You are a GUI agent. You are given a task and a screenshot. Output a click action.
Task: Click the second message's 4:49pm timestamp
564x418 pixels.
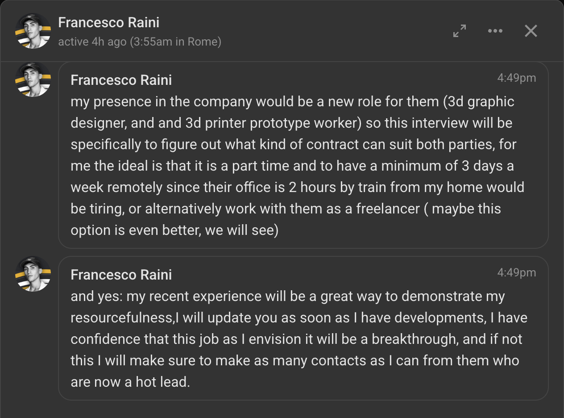[x=516, y=272]
